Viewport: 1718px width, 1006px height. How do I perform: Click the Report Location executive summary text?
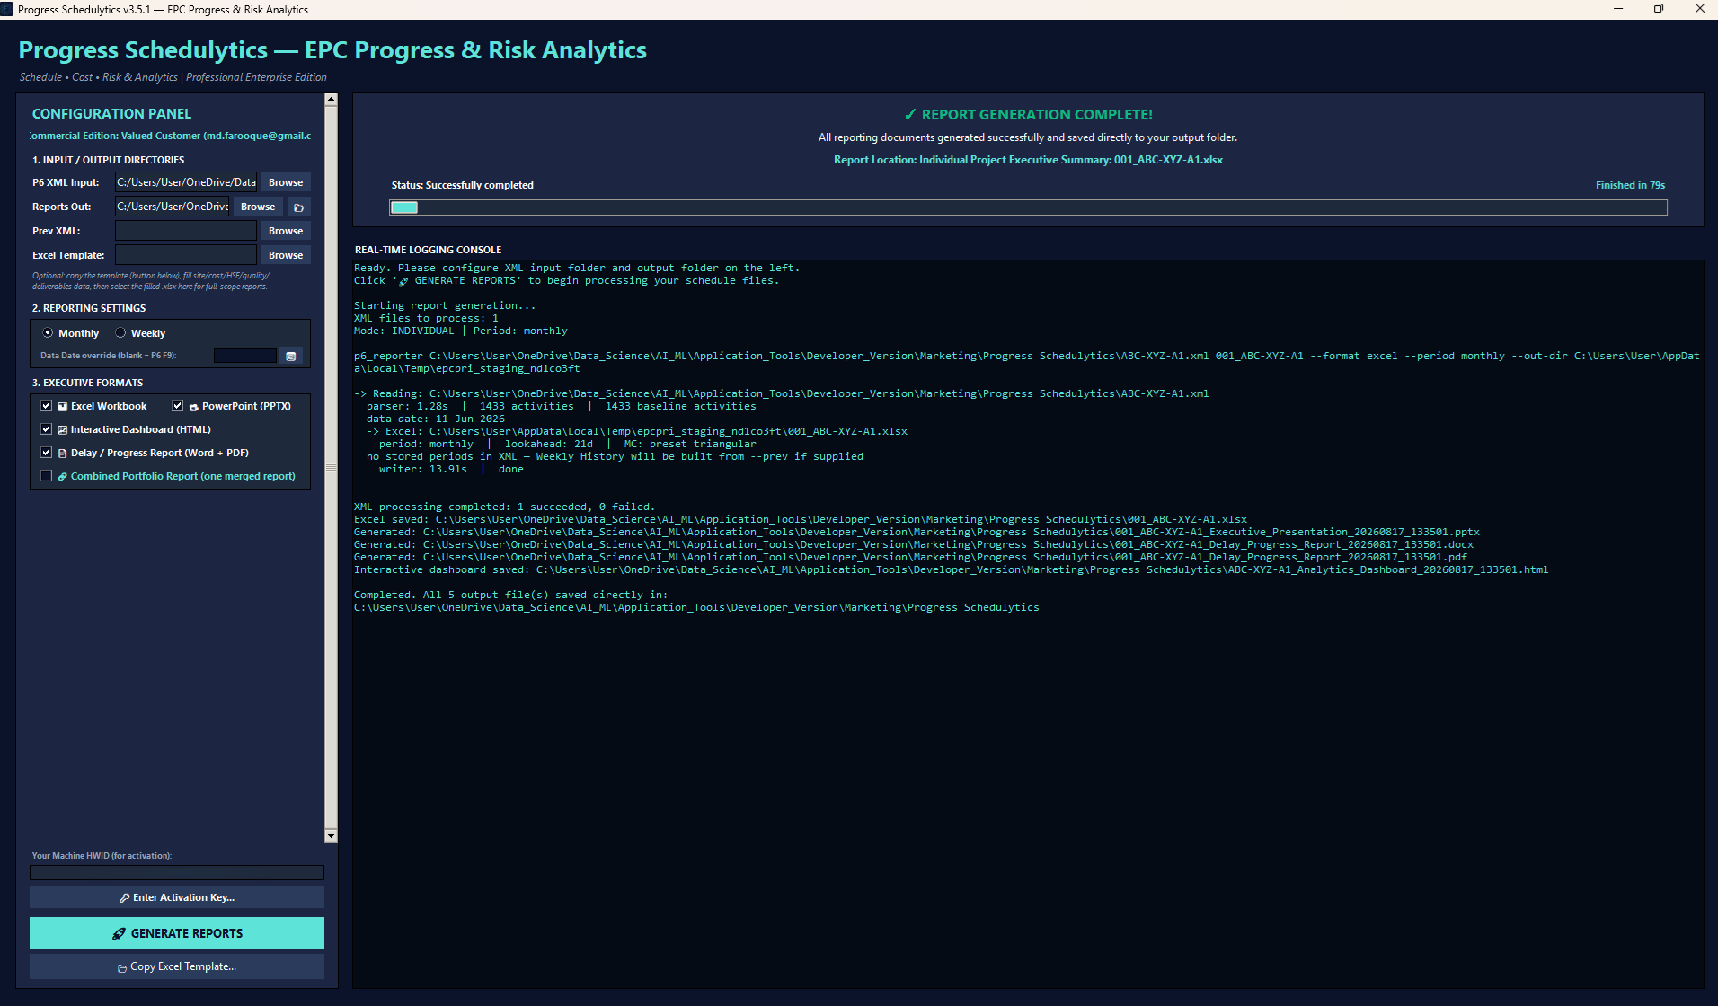pyautogui.click(x=1028, y=160)
